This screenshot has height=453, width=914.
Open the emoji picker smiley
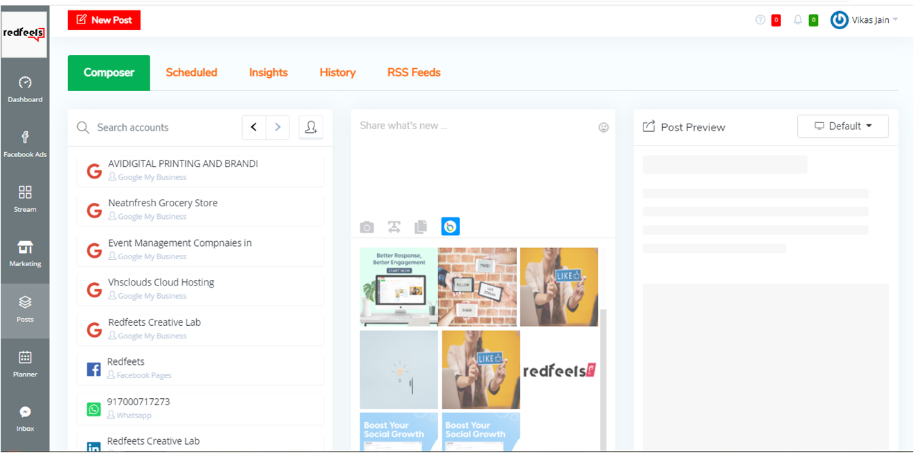604,128
